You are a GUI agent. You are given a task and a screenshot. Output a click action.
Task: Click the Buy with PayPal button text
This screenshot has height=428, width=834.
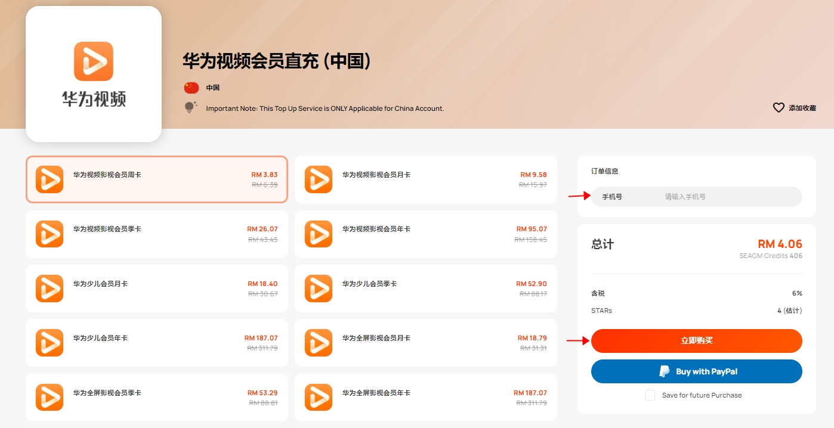(x=707, y=371)
